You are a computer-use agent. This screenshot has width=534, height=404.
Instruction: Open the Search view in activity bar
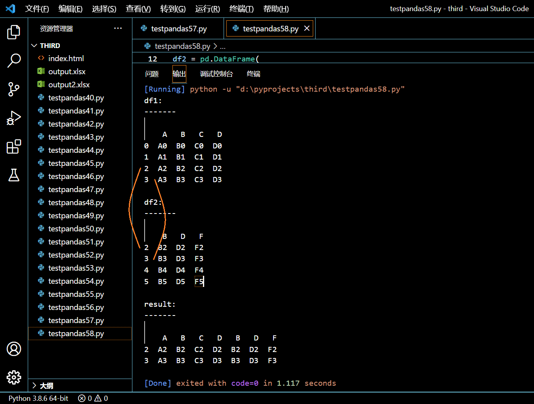[x=14, y=61]
